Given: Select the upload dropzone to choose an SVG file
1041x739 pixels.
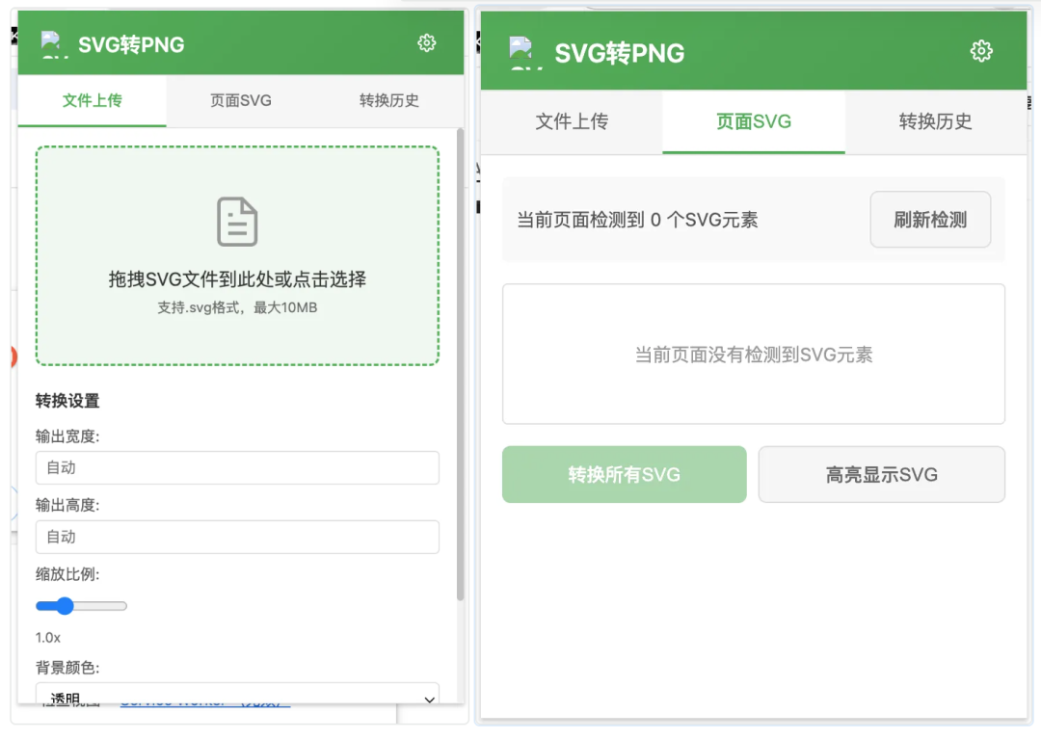Looking at the screenshot, I should click(x=236, y=255).
